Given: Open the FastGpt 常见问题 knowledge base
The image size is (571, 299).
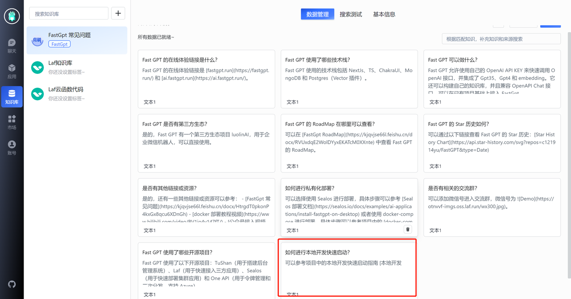Looking at the screenshot, I should 77,40.
